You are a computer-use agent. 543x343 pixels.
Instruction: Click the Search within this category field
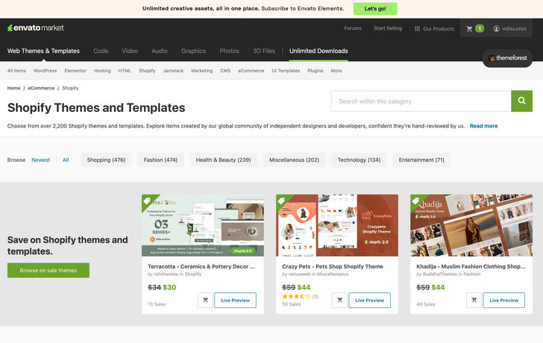pos(421,101)
